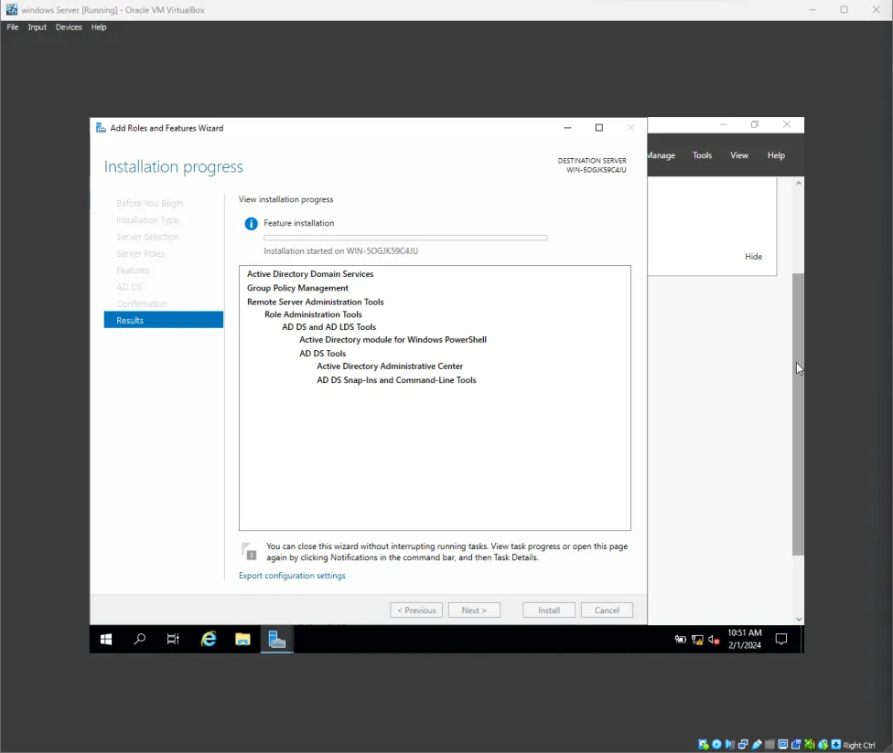The image size is (893, 753).
Task: Click the VirtualBox window title icon
Action: point(11,10)
